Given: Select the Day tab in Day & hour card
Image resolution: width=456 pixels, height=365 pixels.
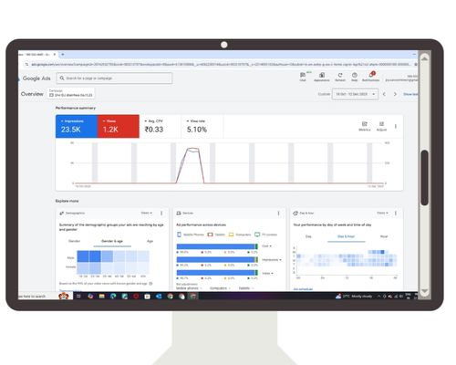Looking at the screenshot, I should click(308, 236).
